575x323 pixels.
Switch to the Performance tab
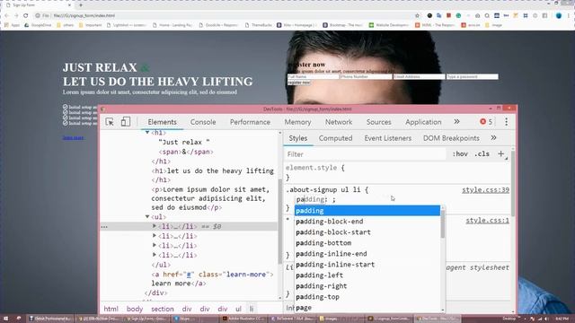[x=250, y=122]
